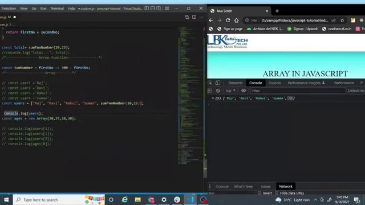Open the notification center icon
The height and width of the screenshot is (205, 365).
tap(356, 200)
